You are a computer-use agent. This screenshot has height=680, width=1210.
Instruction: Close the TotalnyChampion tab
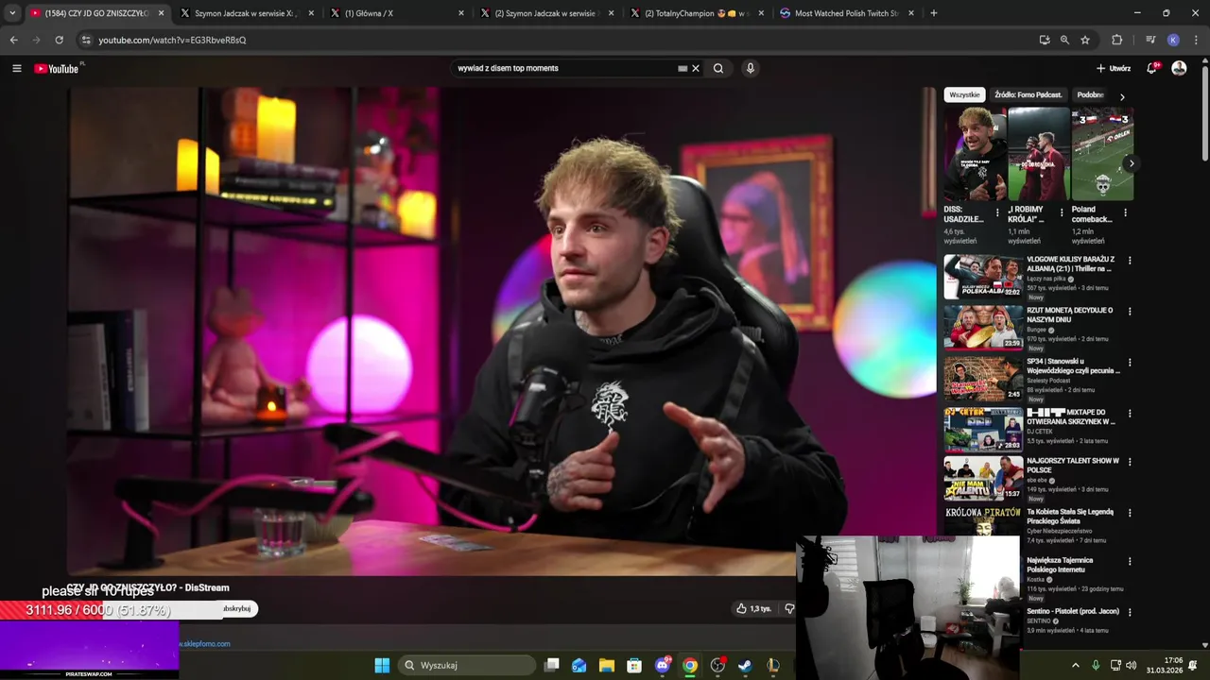click(x=762, y=13)
